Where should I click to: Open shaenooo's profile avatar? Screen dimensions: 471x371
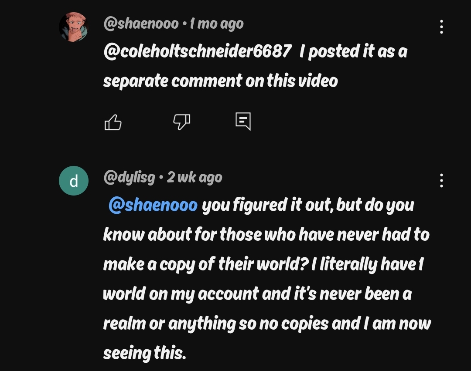pos(74,27)
